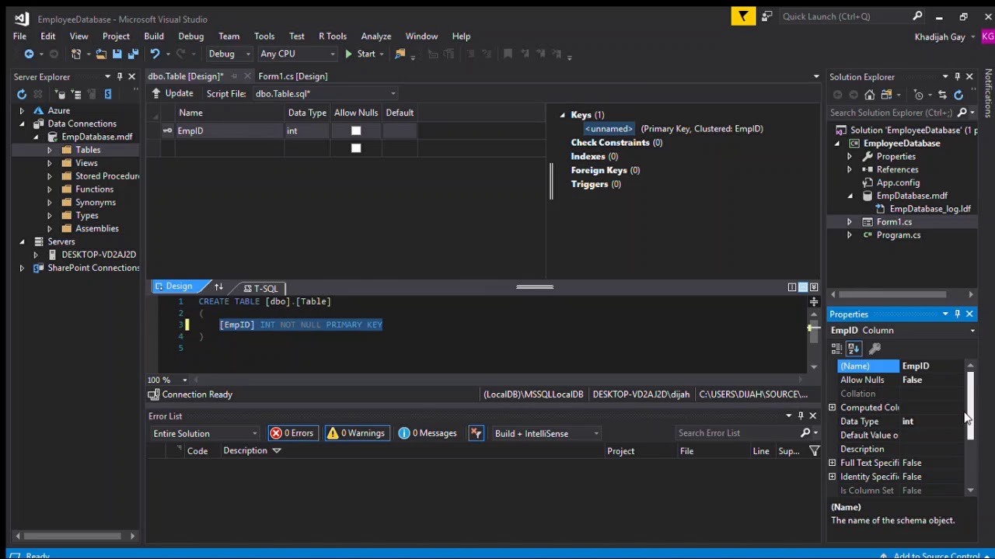Image resolution: width=995 pixels, height=559 pixels.
Task: Toggle the 0 Errors filter button
Action: pyautogui.click(x=292, y=433)
